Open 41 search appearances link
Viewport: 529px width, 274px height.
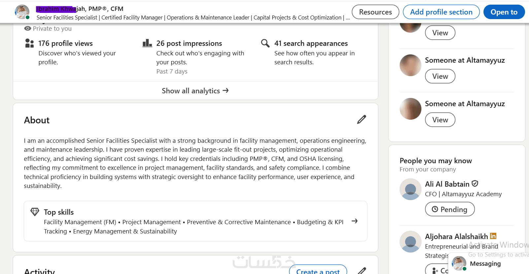pyautogui.click(x=311, y=44)
